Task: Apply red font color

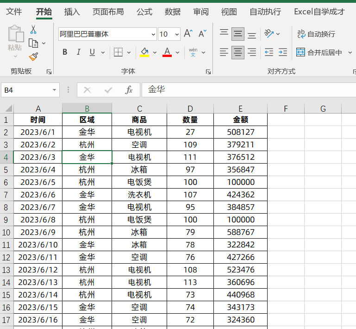Action: point(167,52)
